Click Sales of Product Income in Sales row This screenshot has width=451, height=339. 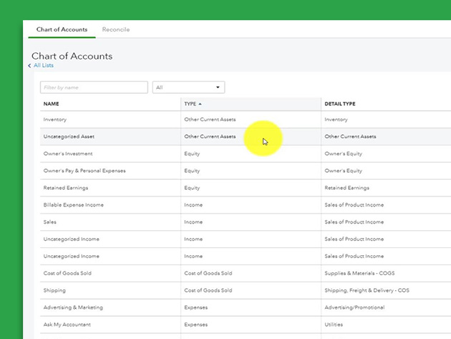[354, 221]
